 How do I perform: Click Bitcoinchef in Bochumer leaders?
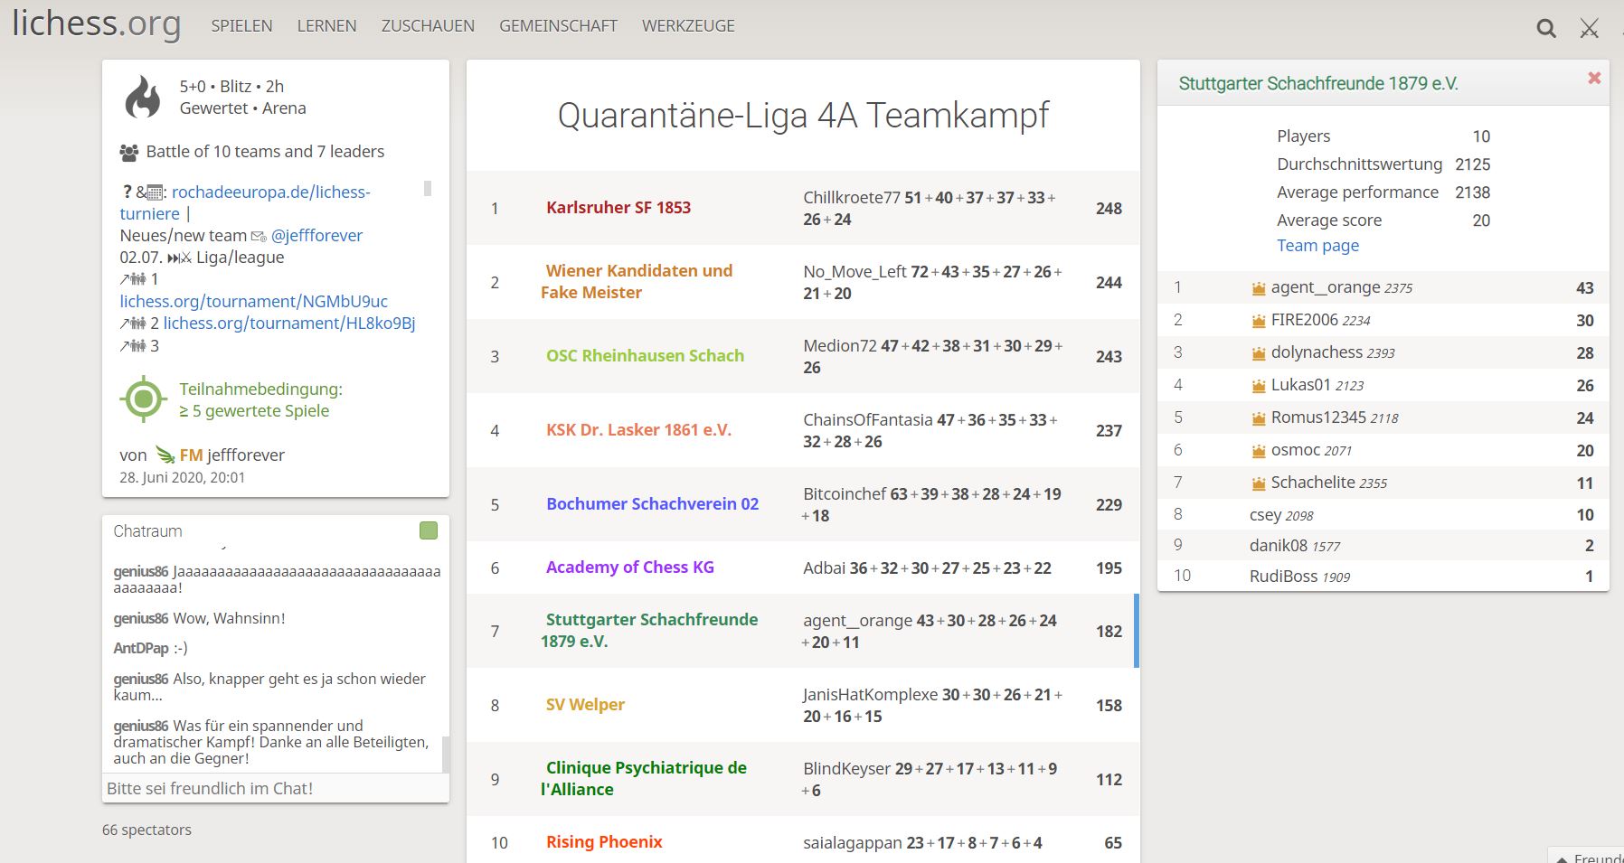coord(845,493)
